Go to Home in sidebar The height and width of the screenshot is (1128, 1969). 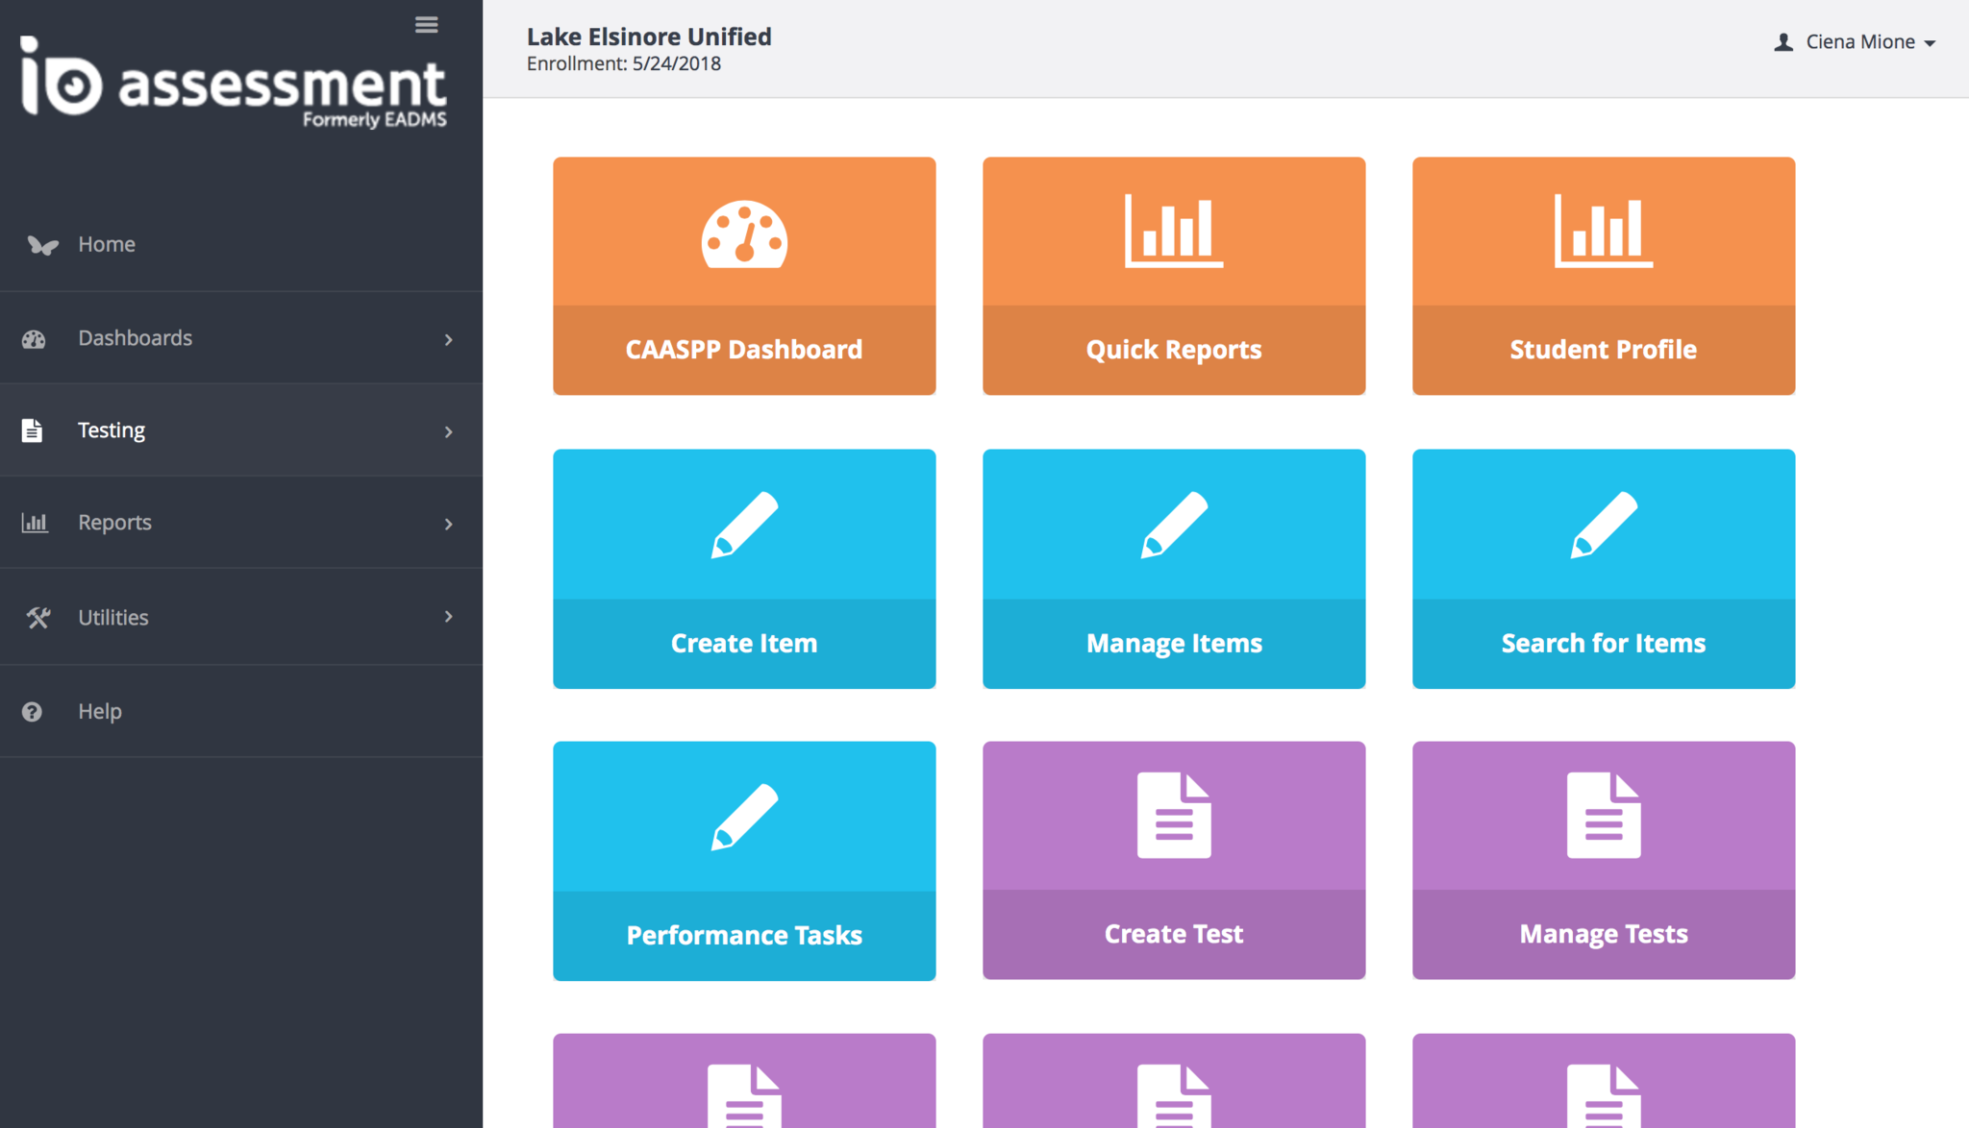click(x=106, y=244)
